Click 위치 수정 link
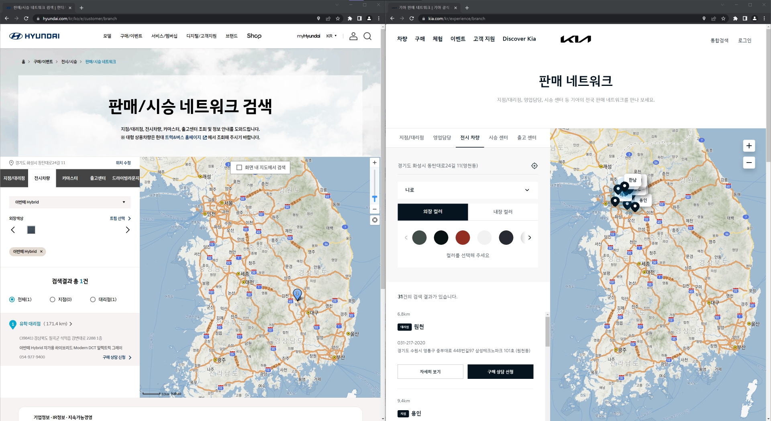The width and height of the screenshot is (771, 421). (123, 163)
